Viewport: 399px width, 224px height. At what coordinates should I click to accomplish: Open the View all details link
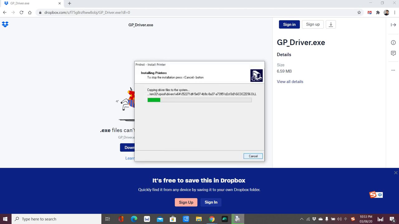pyautogui.click(x=290, y=82)
